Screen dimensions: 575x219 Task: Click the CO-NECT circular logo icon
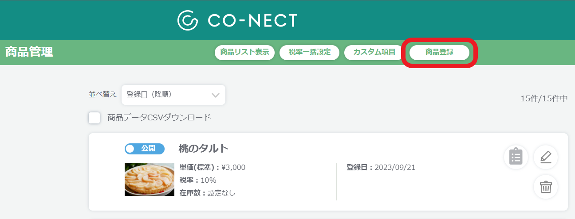(x=188, y=20)
